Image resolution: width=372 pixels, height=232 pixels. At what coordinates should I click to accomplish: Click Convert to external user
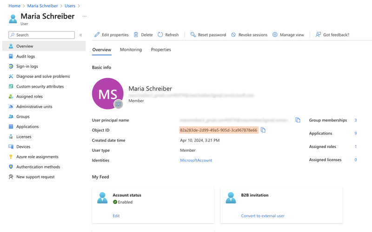[x=263, y=216]
